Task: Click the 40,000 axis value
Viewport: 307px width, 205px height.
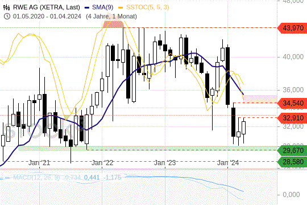Action: click(x=293, y=57)
